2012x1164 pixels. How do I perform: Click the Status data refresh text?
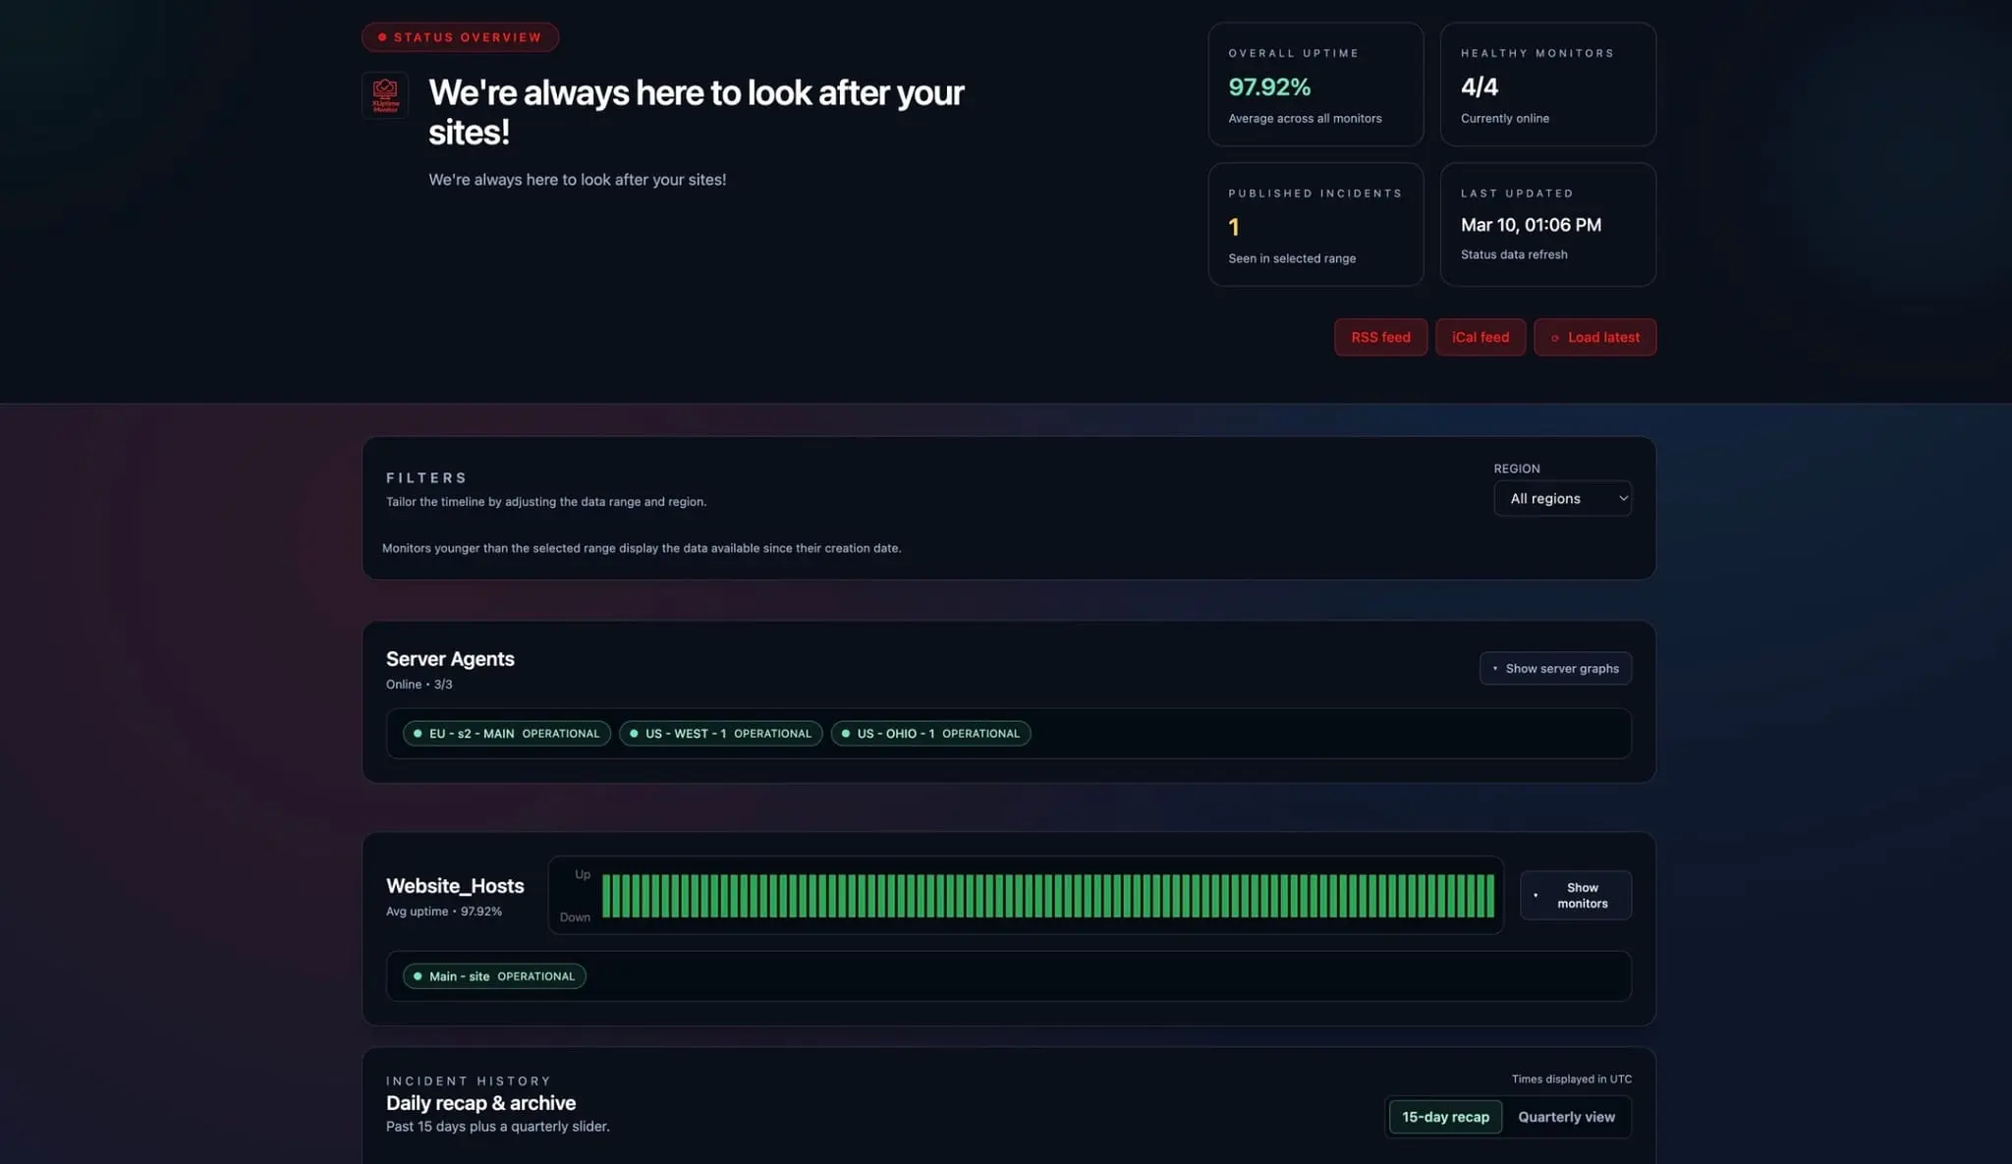1514,254
